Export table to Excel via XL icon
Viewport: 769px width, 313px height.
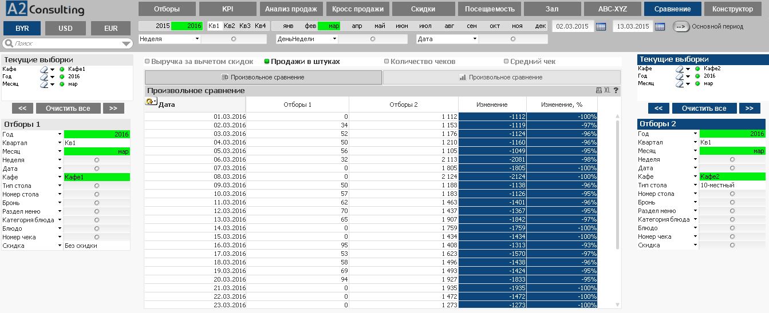[x=607, y=90]
